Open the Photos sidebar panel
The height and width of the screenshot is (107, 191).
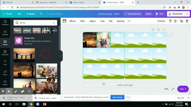(x=5, y=43)
